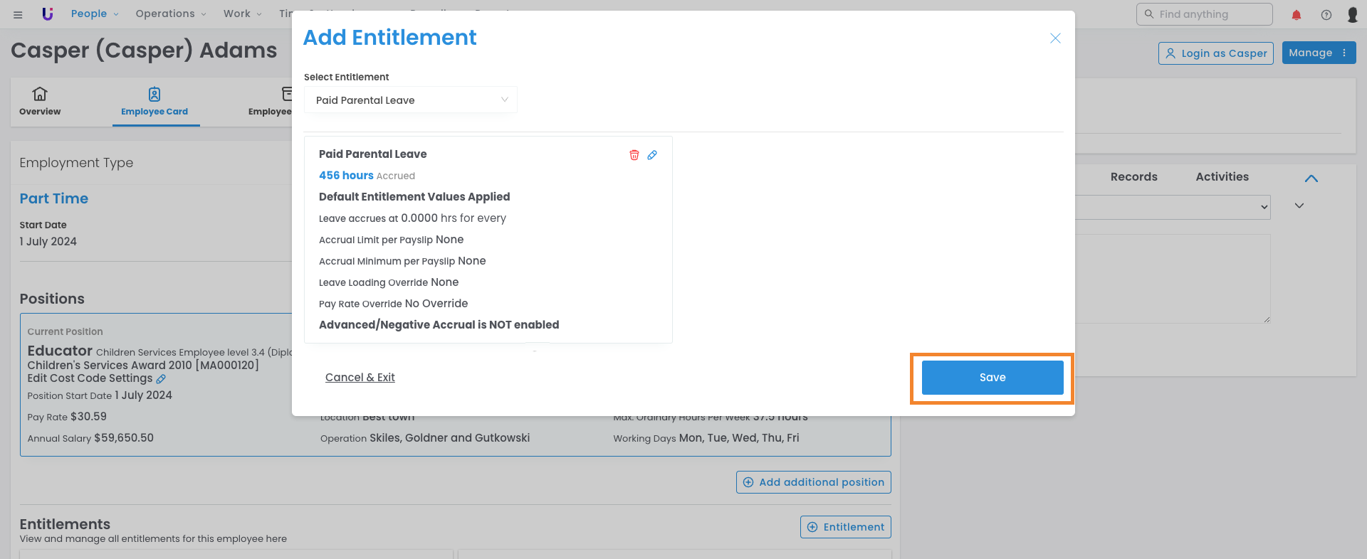This screenshot has height=559, width=1367.
Task: Open the help question mark icon
Action: [x=1326, y=15]
